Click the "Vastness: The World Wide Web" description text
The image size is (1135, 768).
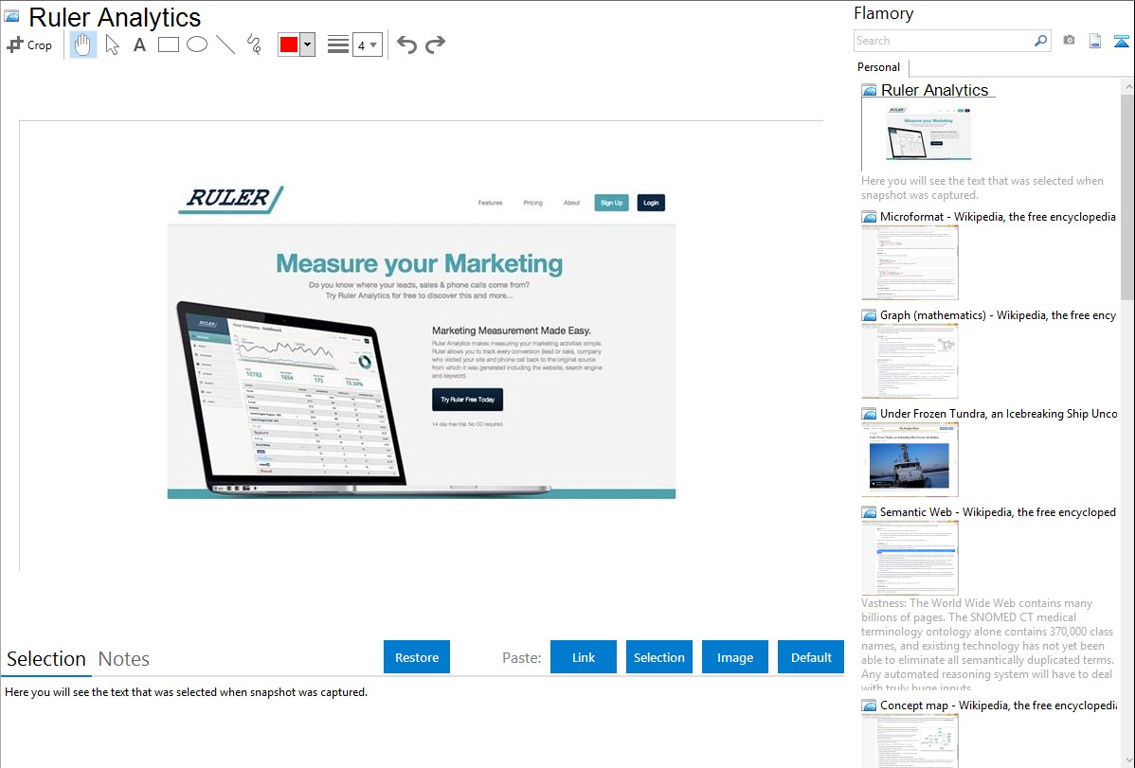pyautogui.click(x=987, y=645)
